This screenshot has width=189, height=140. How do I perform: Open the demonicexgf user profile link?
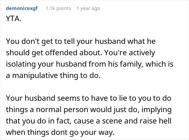pos(22,8)
